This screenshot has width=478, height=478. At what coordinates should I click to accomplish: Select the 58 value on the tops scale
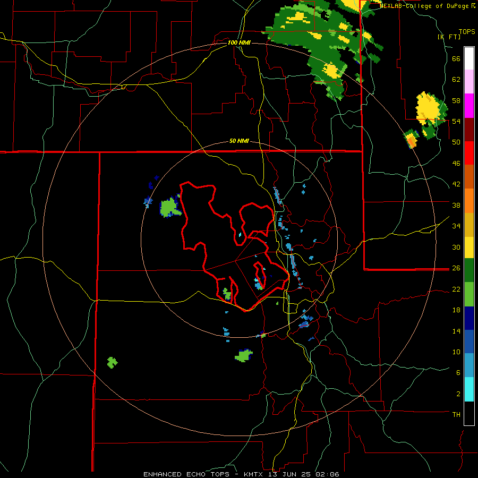(456, 100)
